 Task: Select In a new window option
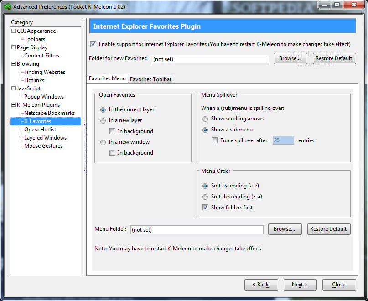click(103, 142)
